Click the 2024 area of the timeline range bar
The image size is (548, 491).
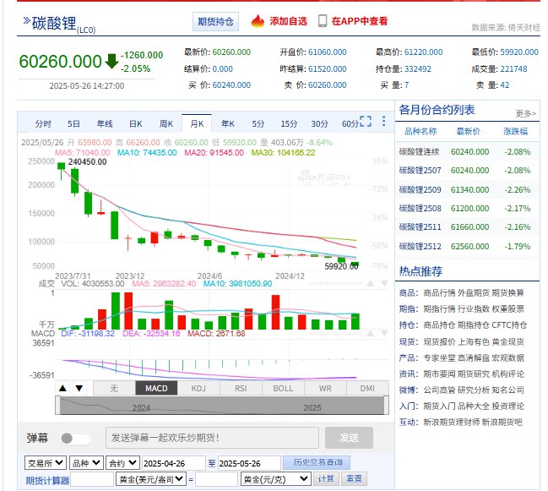pos(141,408)
